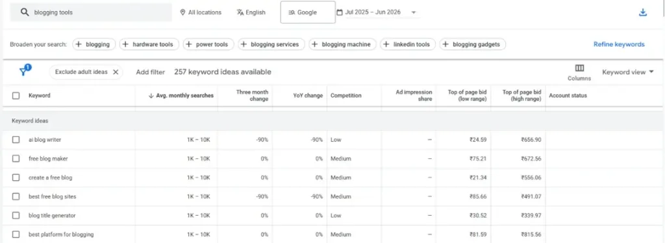Sort by Top of page bid (low range)
This screenshot has height=243, width=665.
point(467,96)
